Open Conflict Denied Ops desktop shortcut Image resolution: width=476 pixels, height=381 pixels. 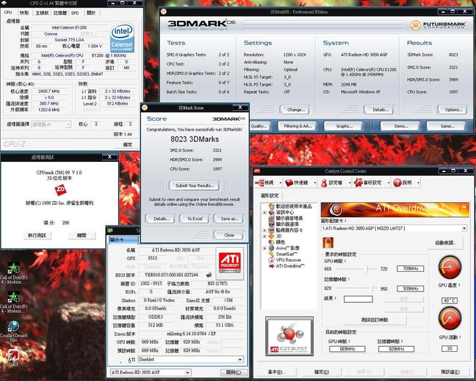[x=13, y=331]
